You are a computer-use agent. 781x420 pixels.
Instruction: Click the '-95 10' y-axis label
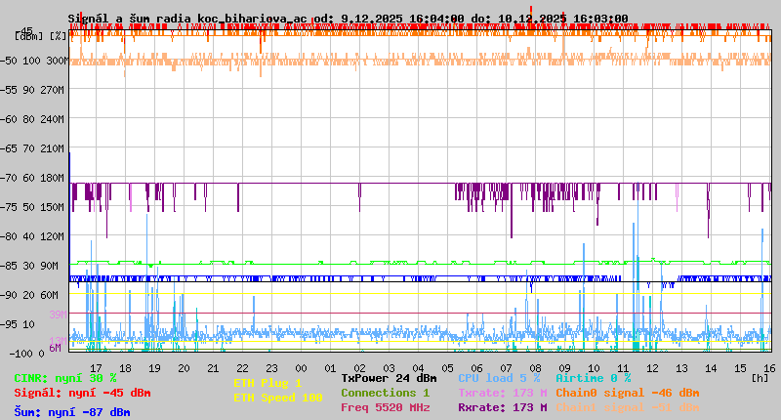[19, 324]
